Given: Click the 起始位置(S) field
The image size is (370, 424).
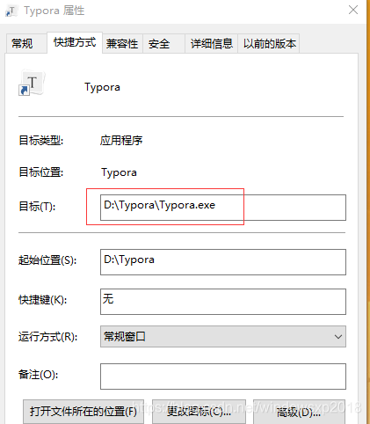Looking at the screenshot, I should tap(223, 262).
